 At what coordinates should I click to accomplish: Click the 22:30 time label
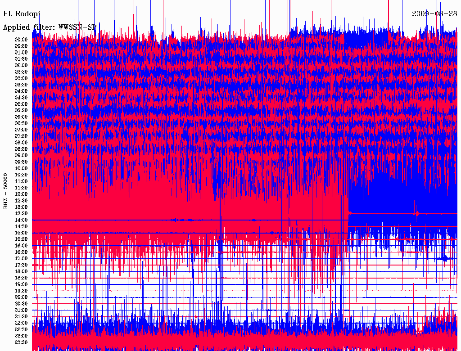tap(21, 329)
